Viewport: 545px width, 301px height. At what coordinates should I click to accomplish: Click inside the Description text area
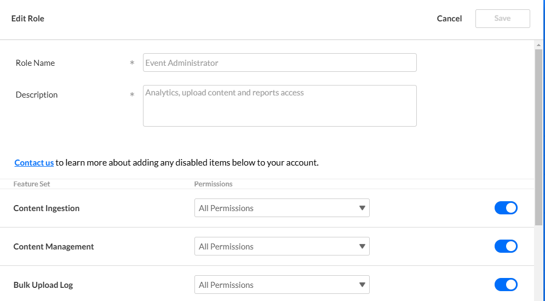tap(280, 106)
